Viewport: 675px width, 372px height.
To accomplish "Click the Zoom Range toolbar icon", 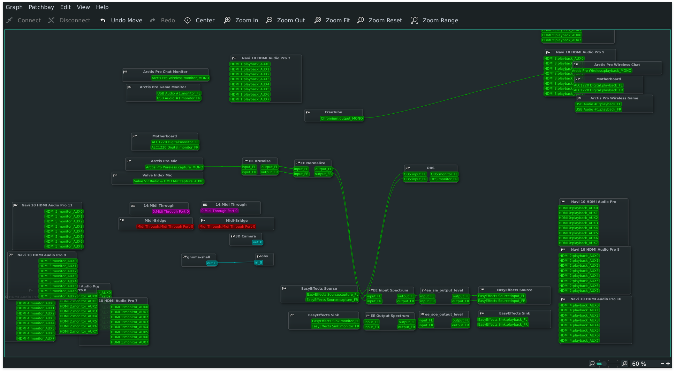I will pos(415,20).
